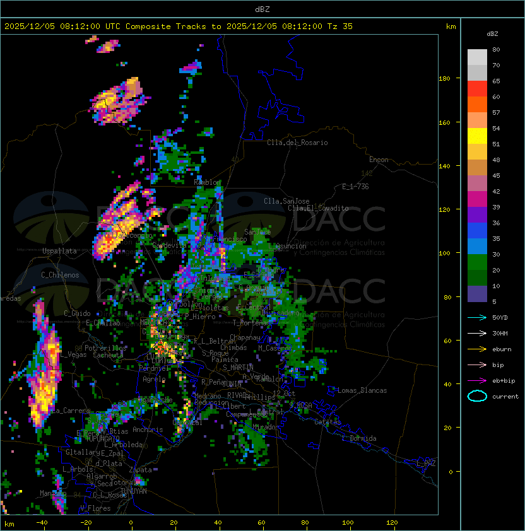Pick the magenta swatch between 42 and 39
525x531 pixels.
(477, 199)
